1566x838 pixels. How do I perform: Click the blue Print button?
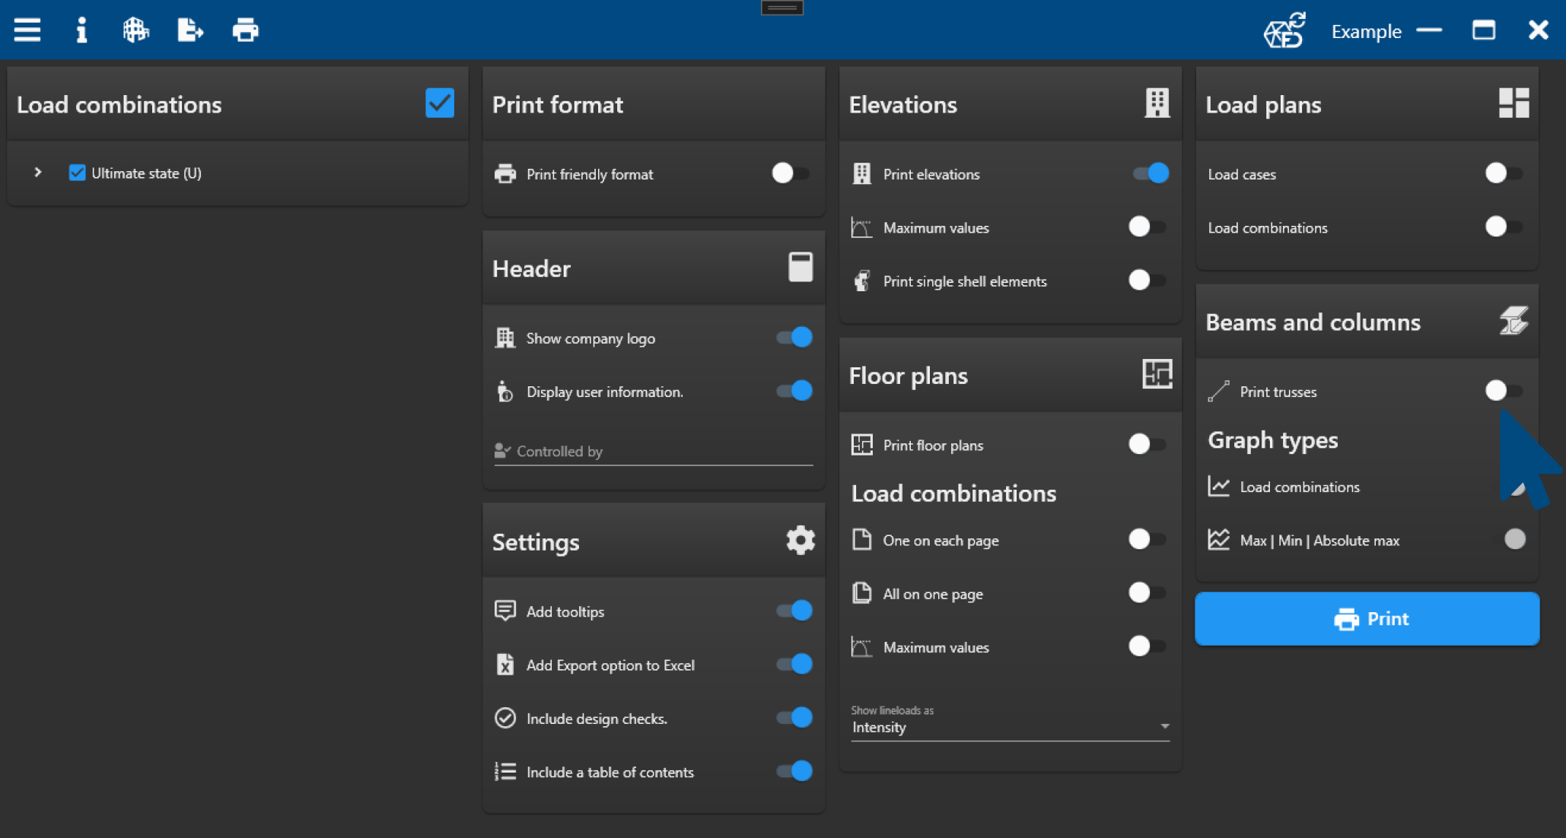pyautogui.click(x=1367, y=619)
